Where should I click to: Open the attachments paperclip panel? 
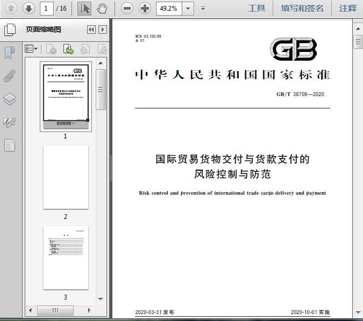[x=10, y=76]
